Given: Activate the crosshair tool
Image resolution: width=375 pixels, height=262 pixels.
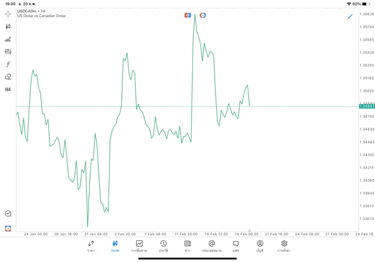Looking at the screenshot, I should [x=8, y=13].
